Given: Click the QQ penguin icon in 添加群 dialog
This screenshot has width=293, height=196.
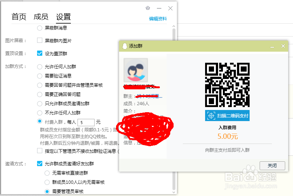Looking at the screenshot, I should tap(125, 46).
